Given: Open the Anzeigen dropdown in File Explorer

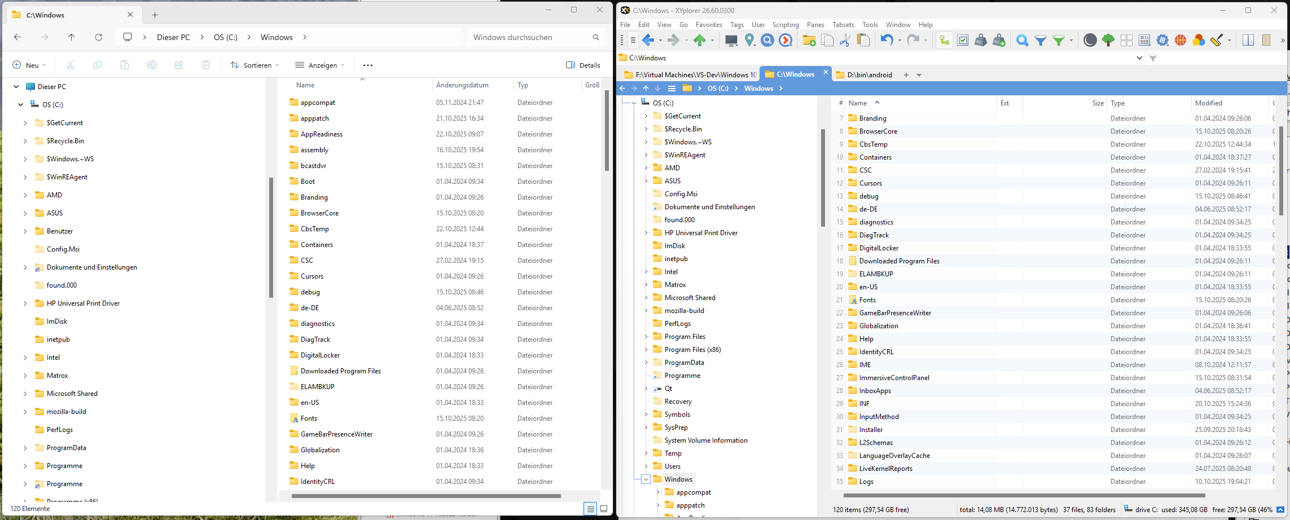Looking at the screenshot, I should tap(319, 65).
